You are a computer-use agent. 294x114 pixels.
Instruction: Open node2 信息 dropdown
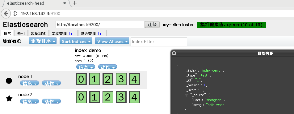click(x=29, y=101)
